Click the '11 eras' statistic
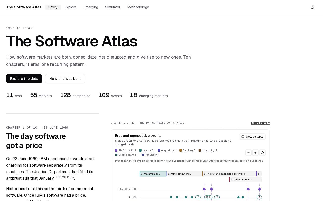323x201 pixels. (14, 95)
